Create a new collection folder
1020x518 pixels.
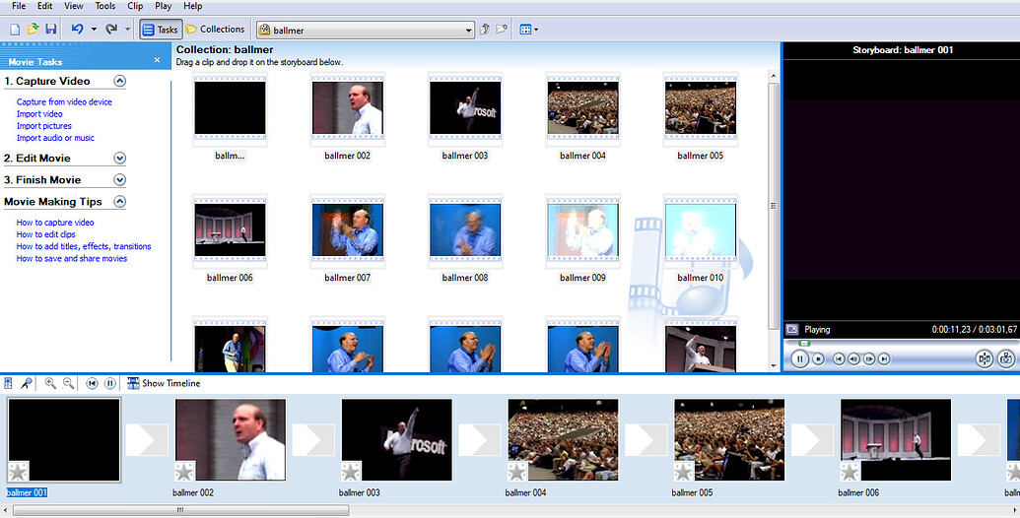click(x=502, y=30)
